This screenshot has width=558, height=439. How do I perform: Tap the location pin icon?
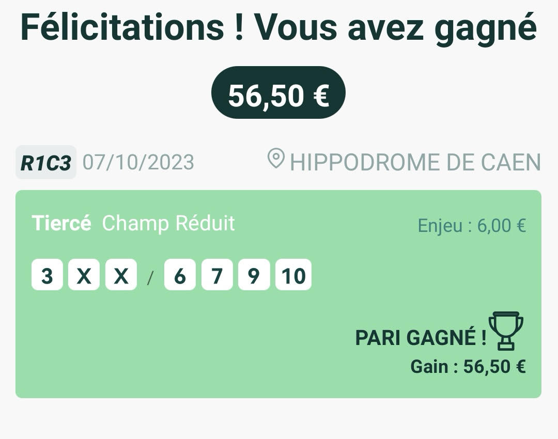coord(276,159)
